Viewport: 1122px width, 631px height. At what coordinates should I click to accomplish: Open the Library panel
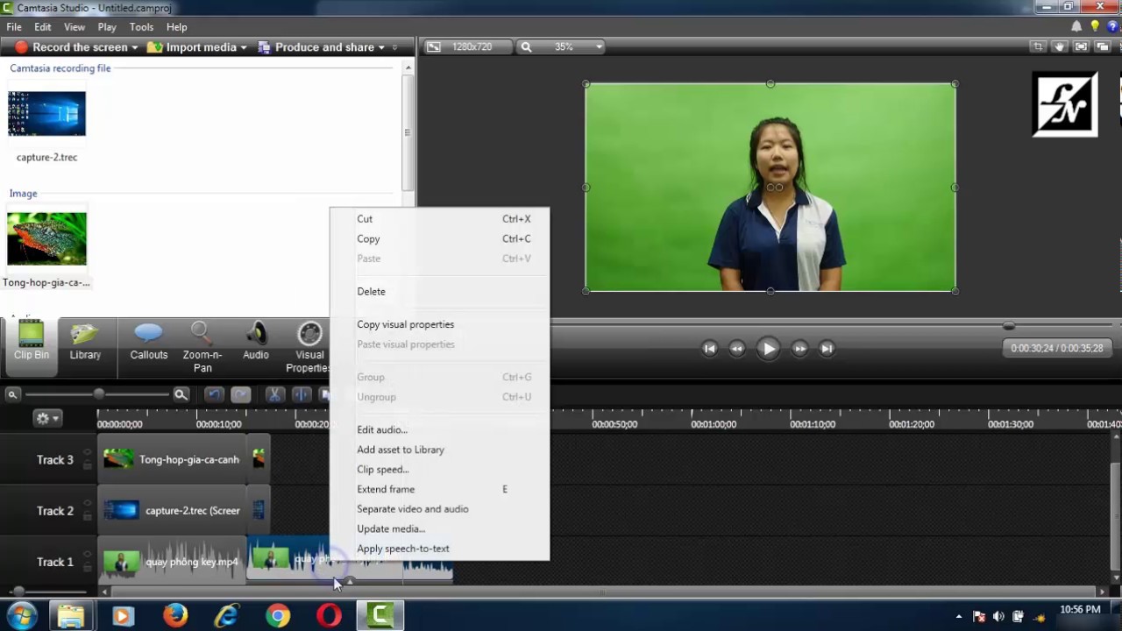[x=85, y=341]
